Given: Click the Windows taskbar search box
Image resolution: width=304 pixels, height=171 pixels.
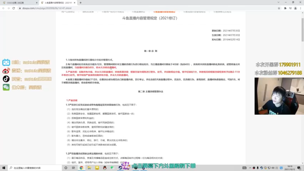Looking at the screenshot, I should [35, 168].
